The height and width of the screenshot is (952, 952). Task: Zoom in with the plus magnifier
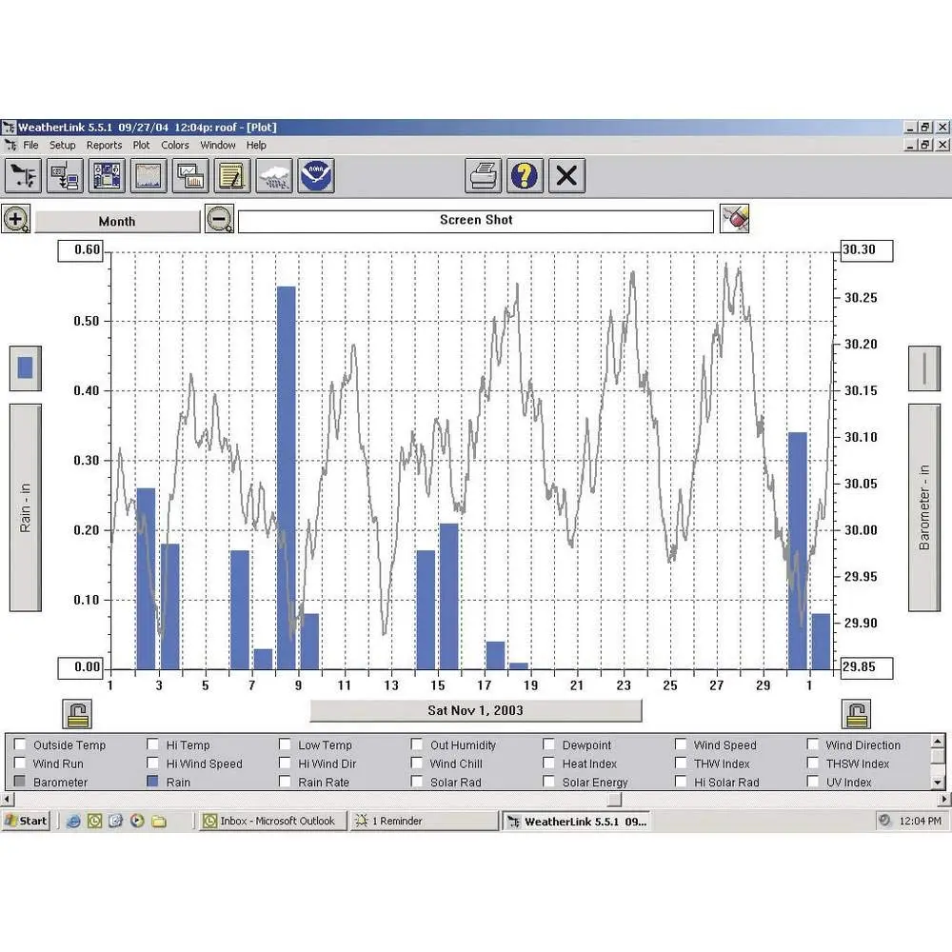[16, 219]
